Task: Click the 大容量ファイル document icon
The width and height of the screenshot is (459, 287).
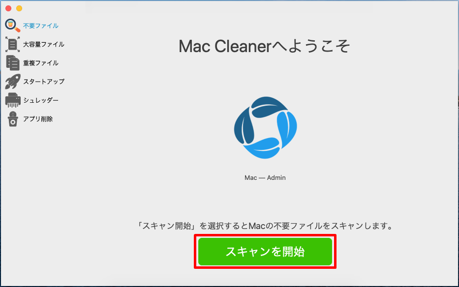Action: coord(13,44)
